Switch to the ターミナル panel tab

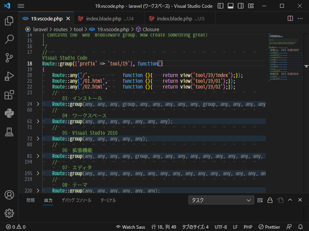coord(108,200)
